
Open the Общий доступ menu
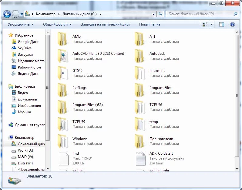tap(57, 24)
